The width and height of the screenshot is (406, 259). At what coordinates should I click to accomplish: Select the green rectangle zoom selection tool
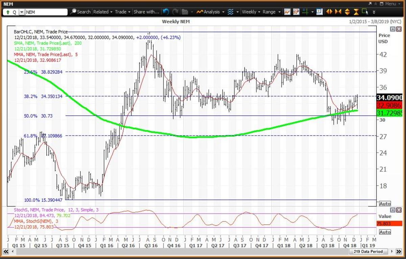(365, 11)
